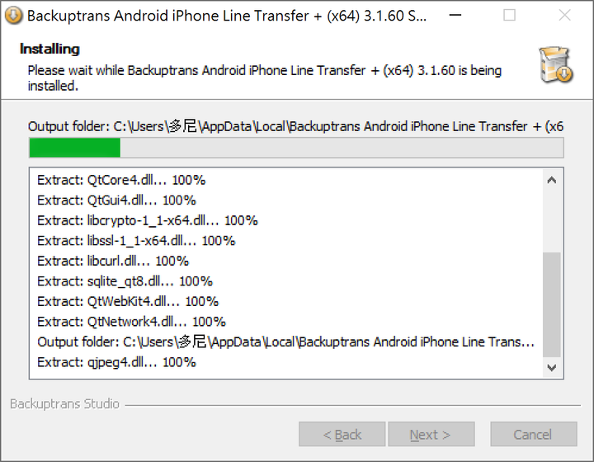Click the Next button
The width and height of the screenshot is (594, 462).
point(431,434)
